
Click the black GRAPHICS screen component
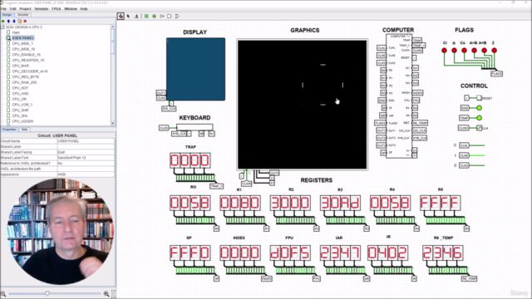(x=303, y=105)
